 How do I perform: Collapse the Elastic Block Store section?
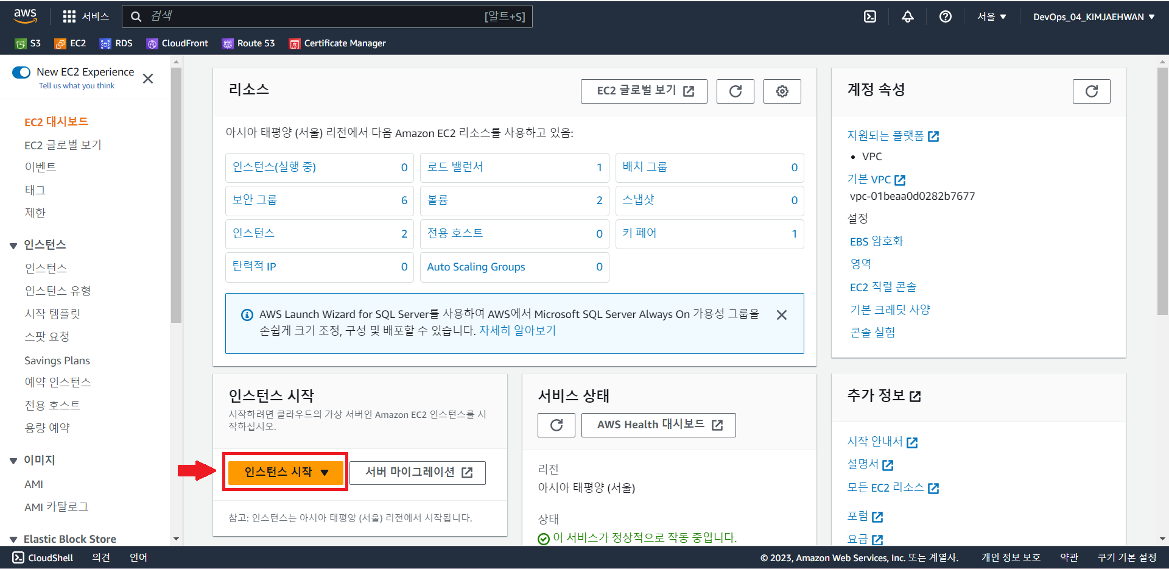point(13,540)
